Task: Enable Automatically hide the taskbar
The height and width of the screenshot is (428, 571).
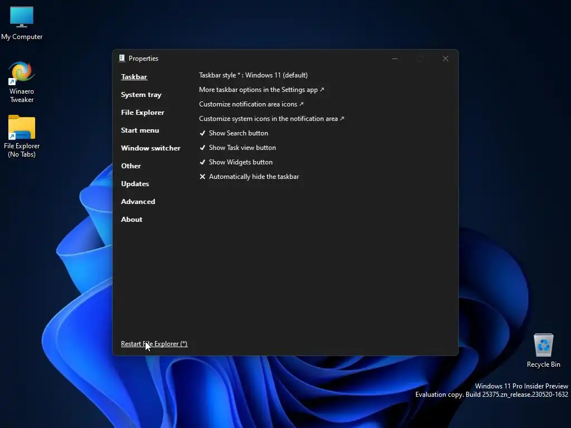Action: tap(249, 177)
